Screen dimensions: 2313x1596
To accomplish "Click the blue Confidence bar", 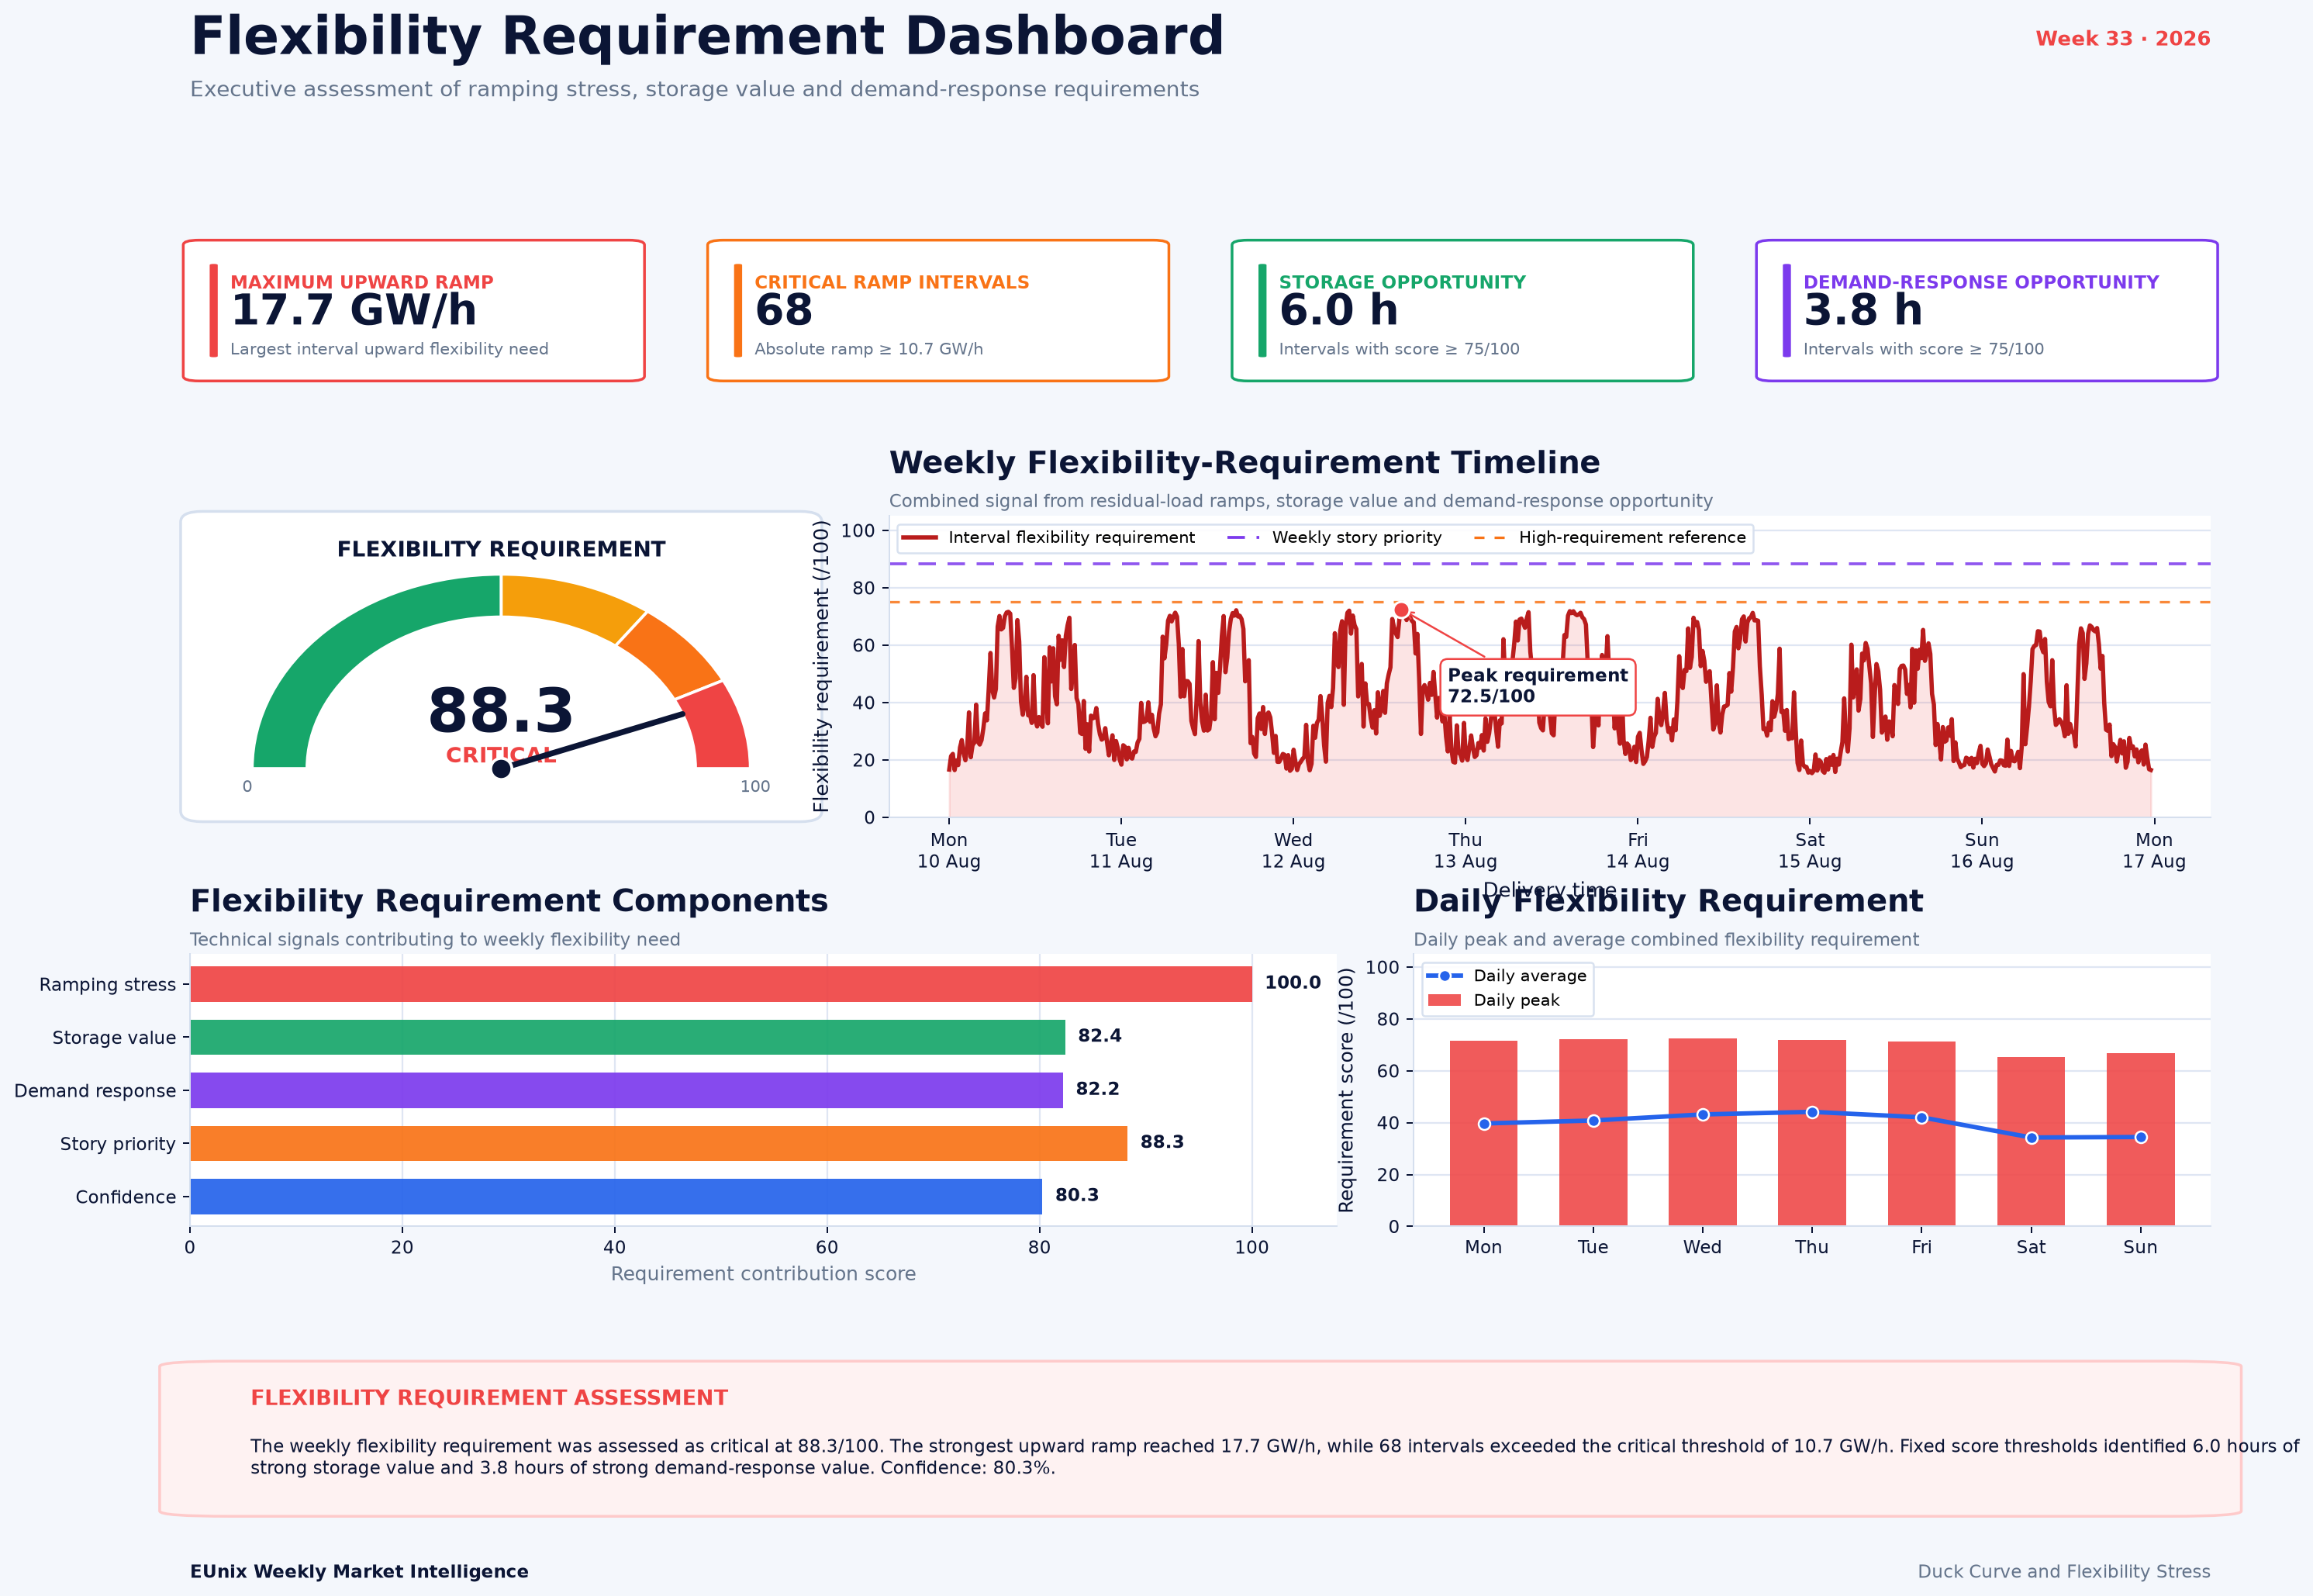I will (x=616, y=1196).
